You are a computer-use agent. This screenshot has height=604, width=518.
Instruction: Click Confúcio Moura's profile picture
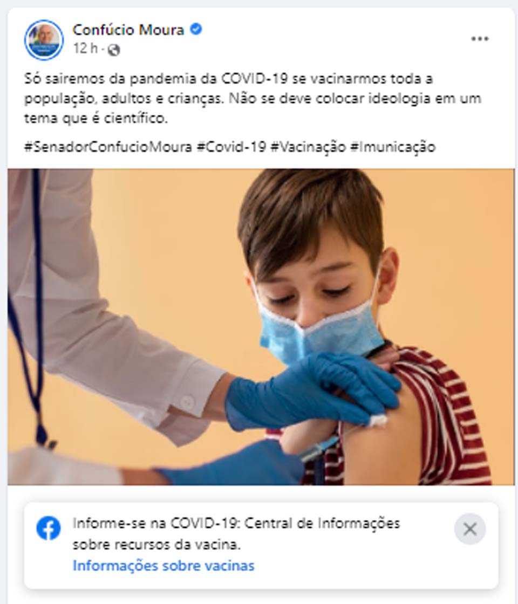tap(44, 40)
